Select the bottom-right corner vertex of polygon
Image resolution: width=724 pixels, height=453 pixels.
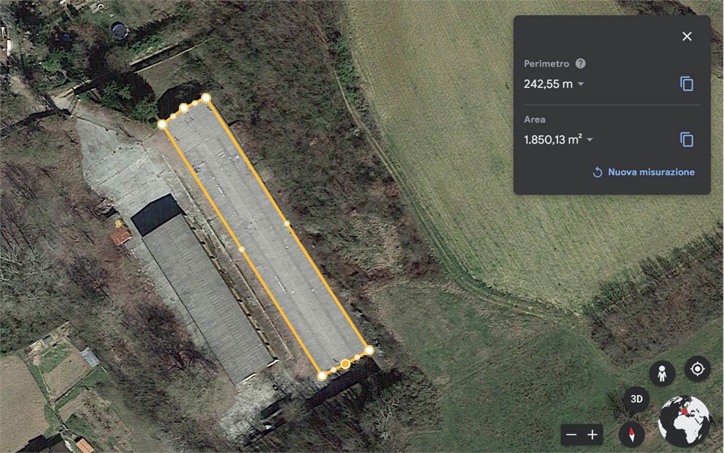[x=369, y=350]
